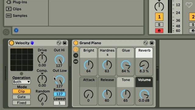Click the blue hand icon next to Velocity
Viewport: 195px width, 110px height.
32,43
